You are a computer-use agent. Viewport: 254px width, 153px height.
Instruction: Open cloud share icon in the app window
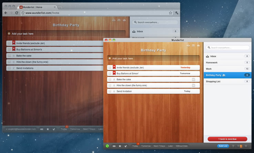click(x=198, y=45)
